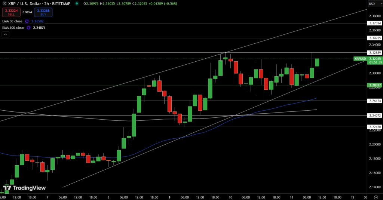
Task: Click the 2.14000 tick on price axis
Action: 375,187
